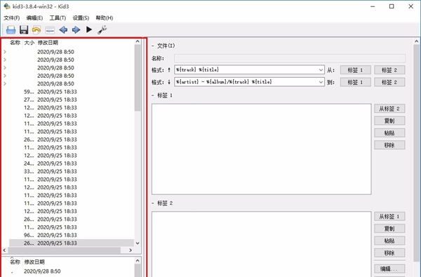The height and width of the screenshot is (277, 421).
Task: Click the file list scroll left arrow
Action: click(x=4, y=250)
